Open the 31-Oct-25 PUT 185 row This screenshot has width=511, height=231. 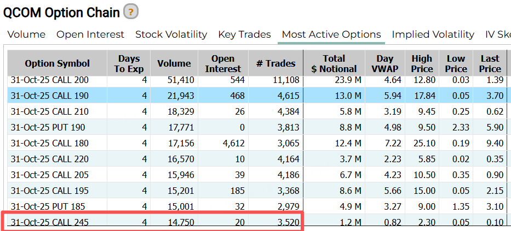[48, 206]
